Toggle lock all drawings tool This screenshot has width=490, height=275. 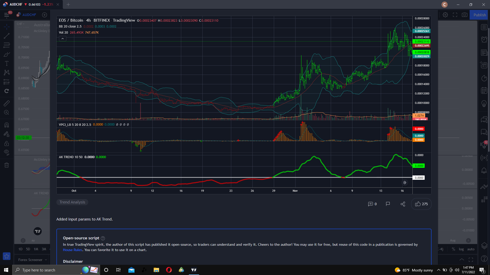click(7, 144)
